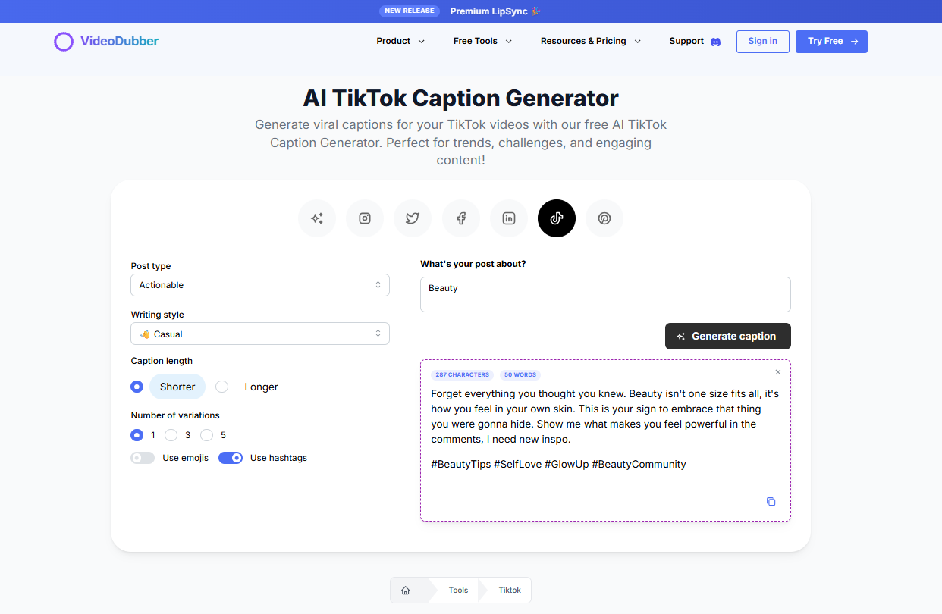Click the Generate caption button

pyautogui.click(x=728, y=337)
